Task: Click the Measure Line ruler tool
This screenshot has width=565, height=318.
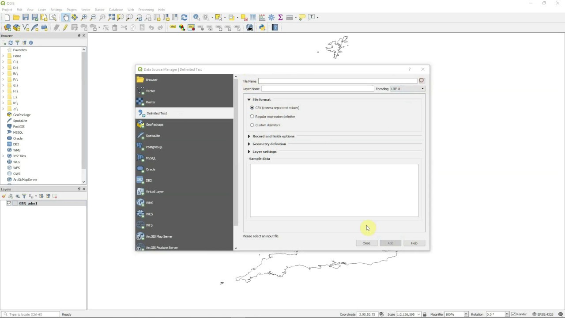Action: 290,17
